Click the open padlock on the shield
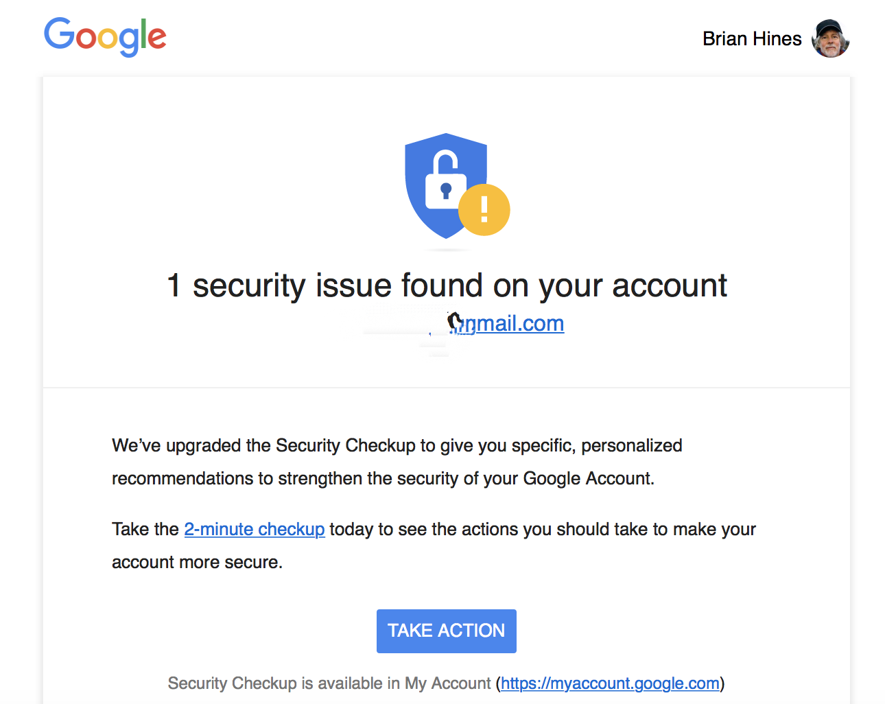Screen dimensions: 885x704 445,180
